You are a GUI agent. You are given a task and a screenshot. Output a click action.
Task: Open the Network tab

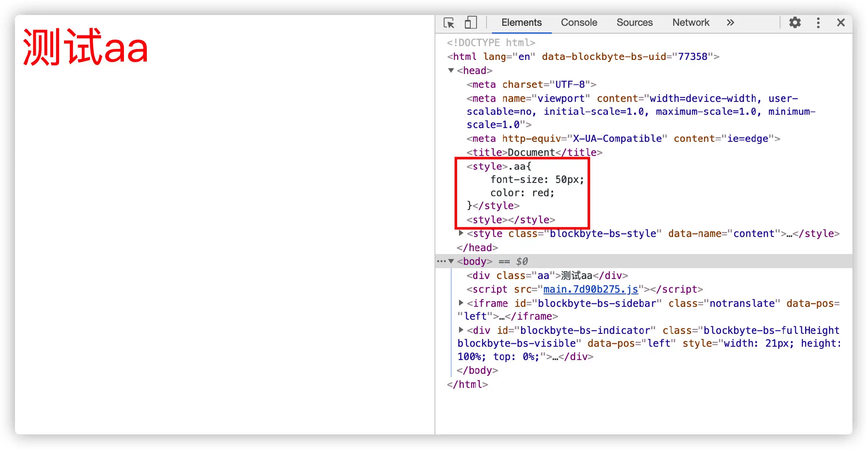690,22
